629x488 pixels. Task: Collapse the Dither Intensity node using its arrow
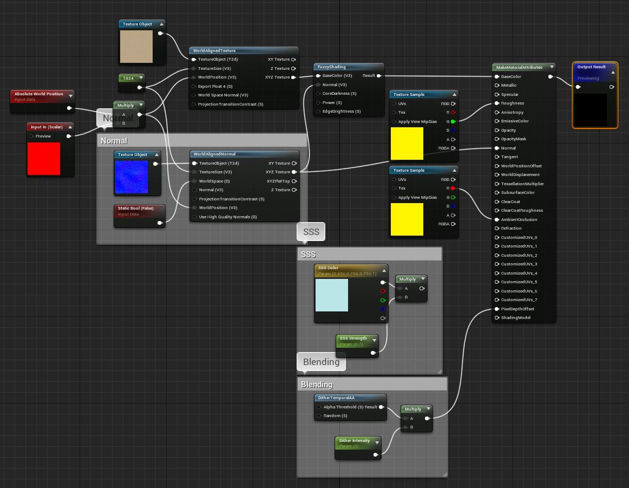coord(377,443)
